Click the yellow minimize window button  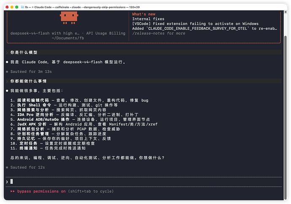[x=12, y=7]
